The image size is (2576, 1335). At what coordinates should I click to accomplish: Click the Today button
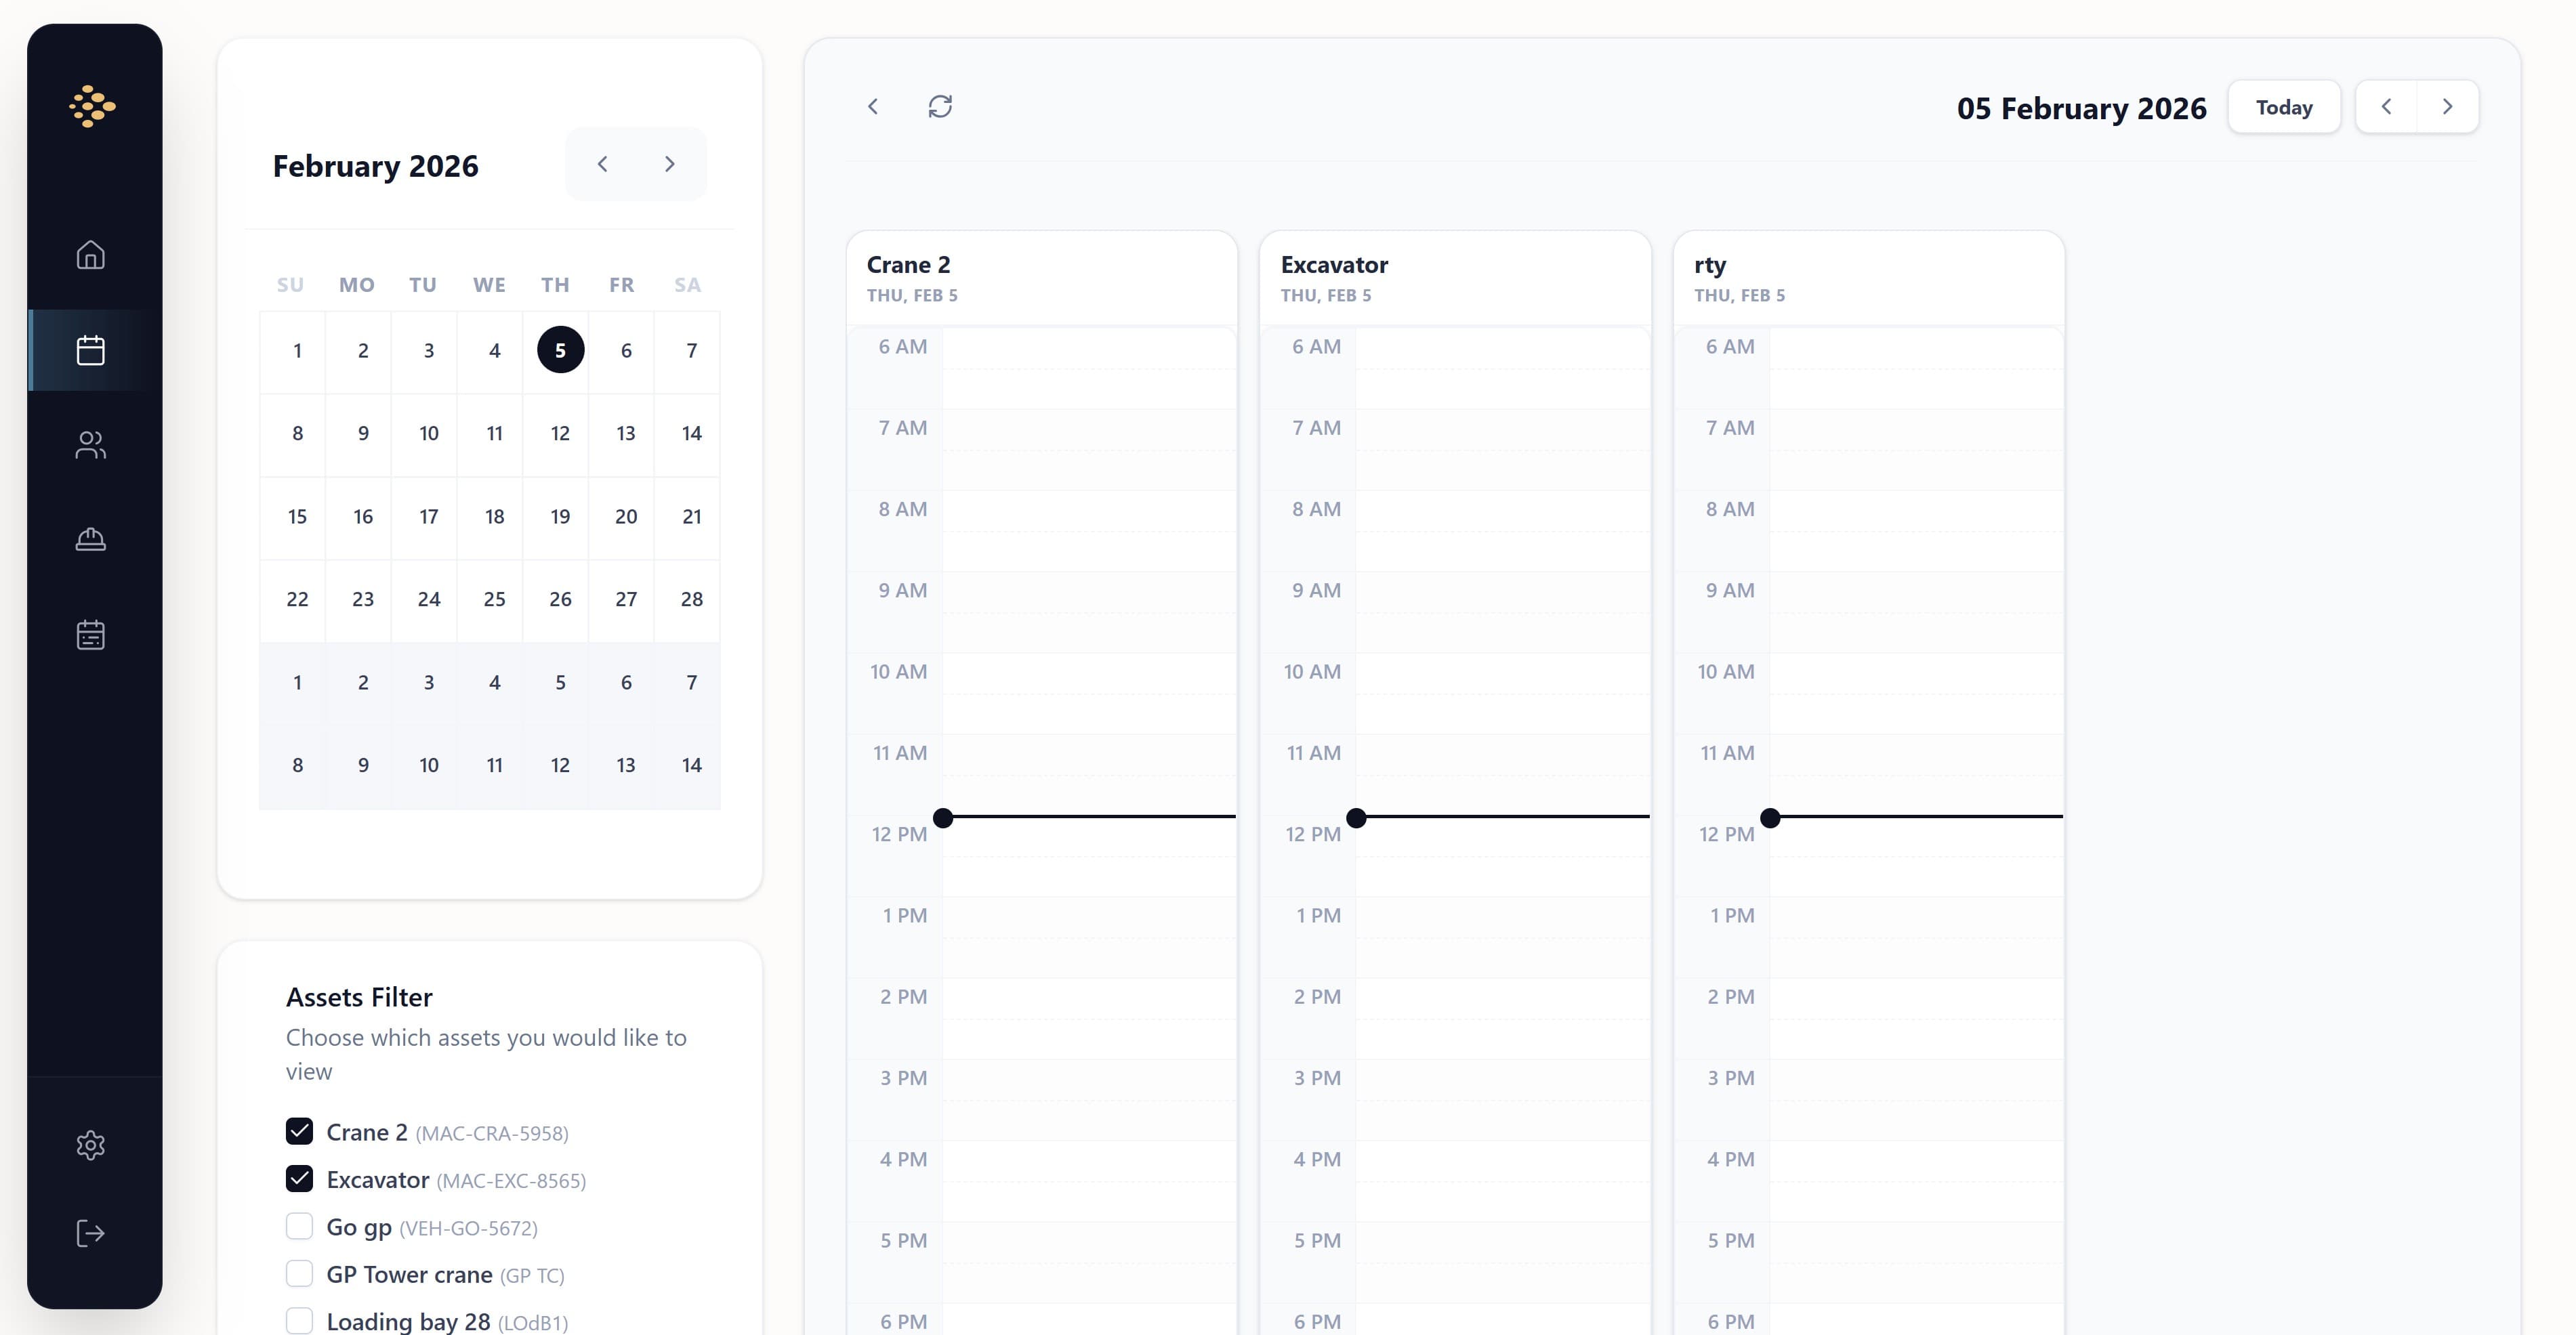[x=2284, y=106]
